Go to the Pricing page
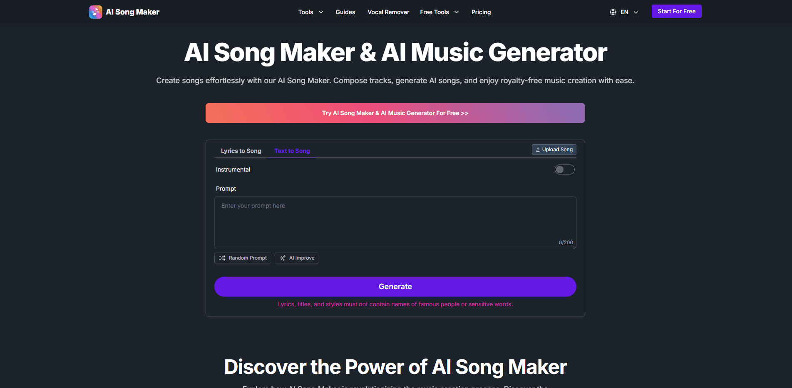This screenshot has width=792, height=388. pyautogui.click(x=481, y=12)
